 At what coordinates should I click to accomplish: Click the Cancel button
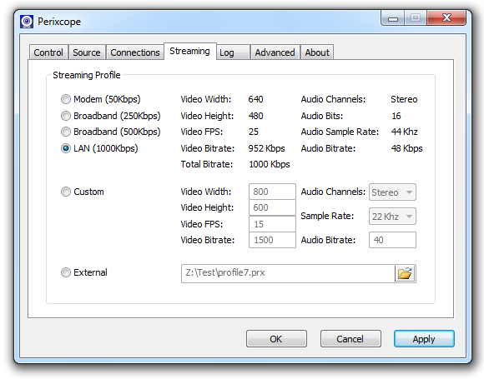(350, 339)
